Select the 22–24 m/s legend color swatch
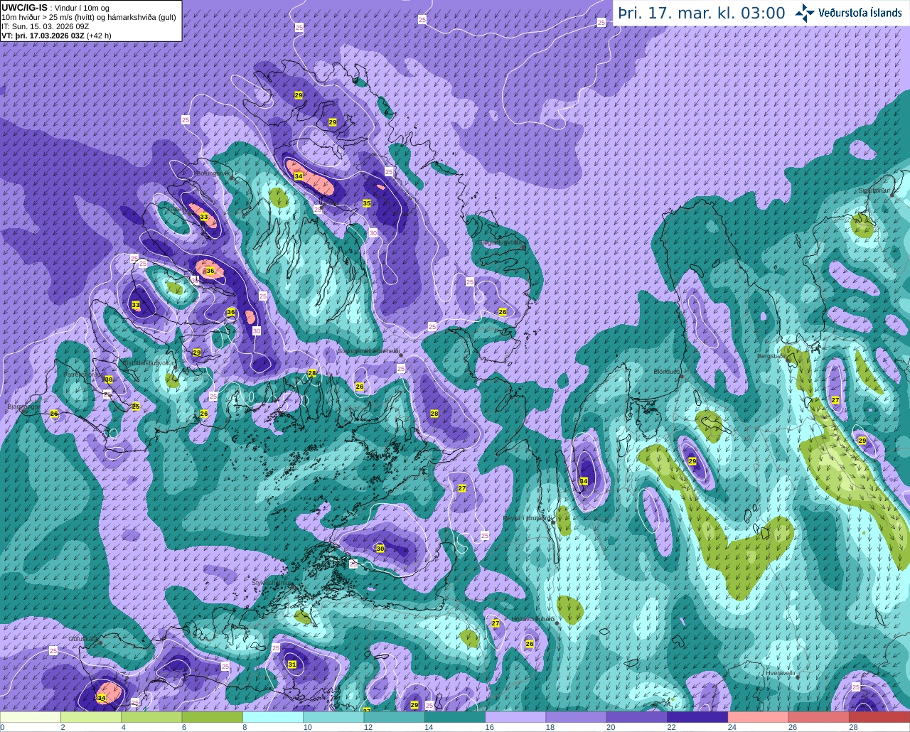The width and height of the screenshot is (910, 732). (697, 717)
